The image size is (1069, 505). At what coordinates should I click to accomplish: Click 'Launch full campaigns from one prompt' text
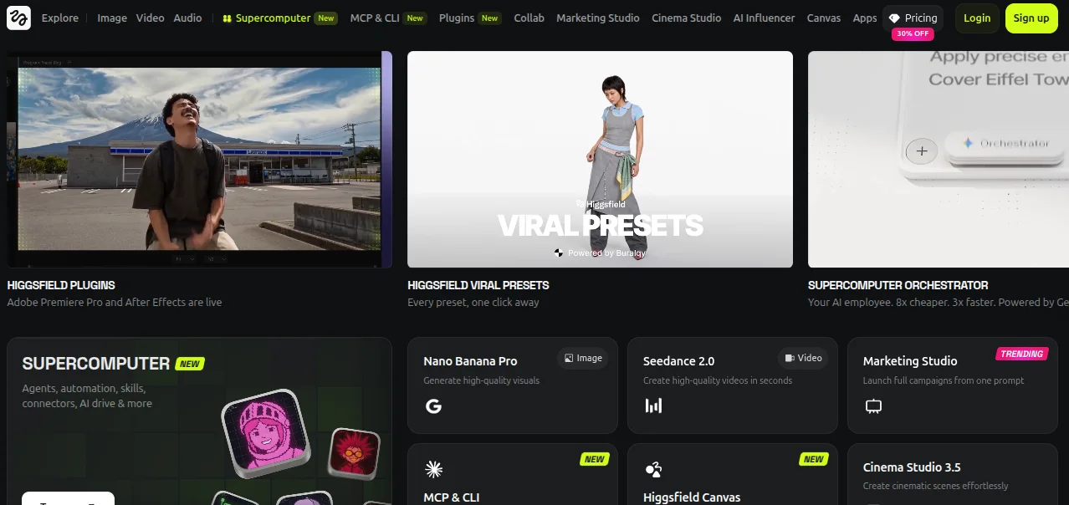(x=944, y=380)
